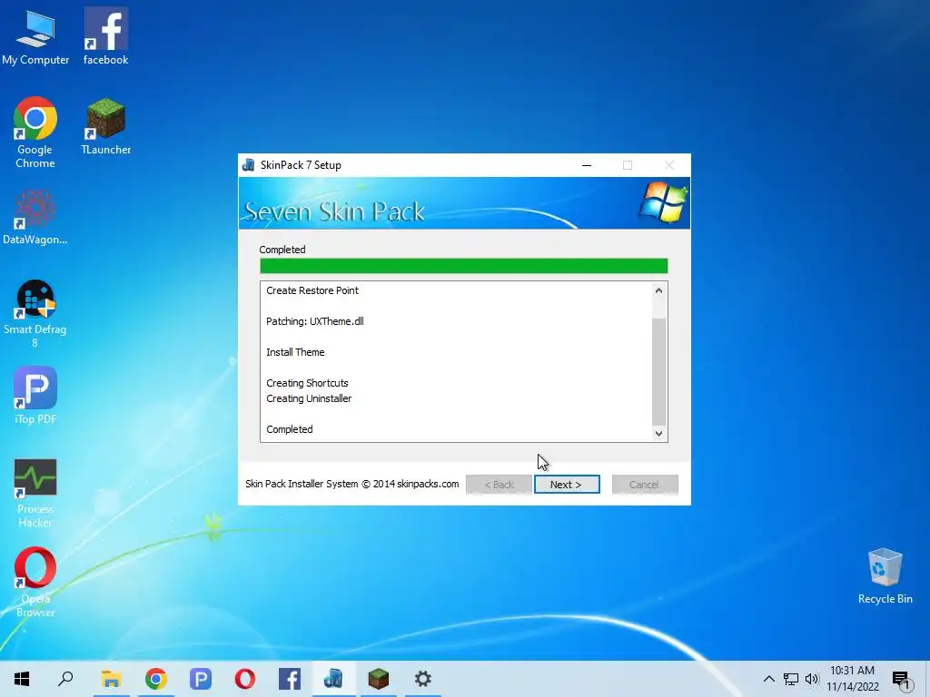
Task: Click the Next > button
Action: 567,485
